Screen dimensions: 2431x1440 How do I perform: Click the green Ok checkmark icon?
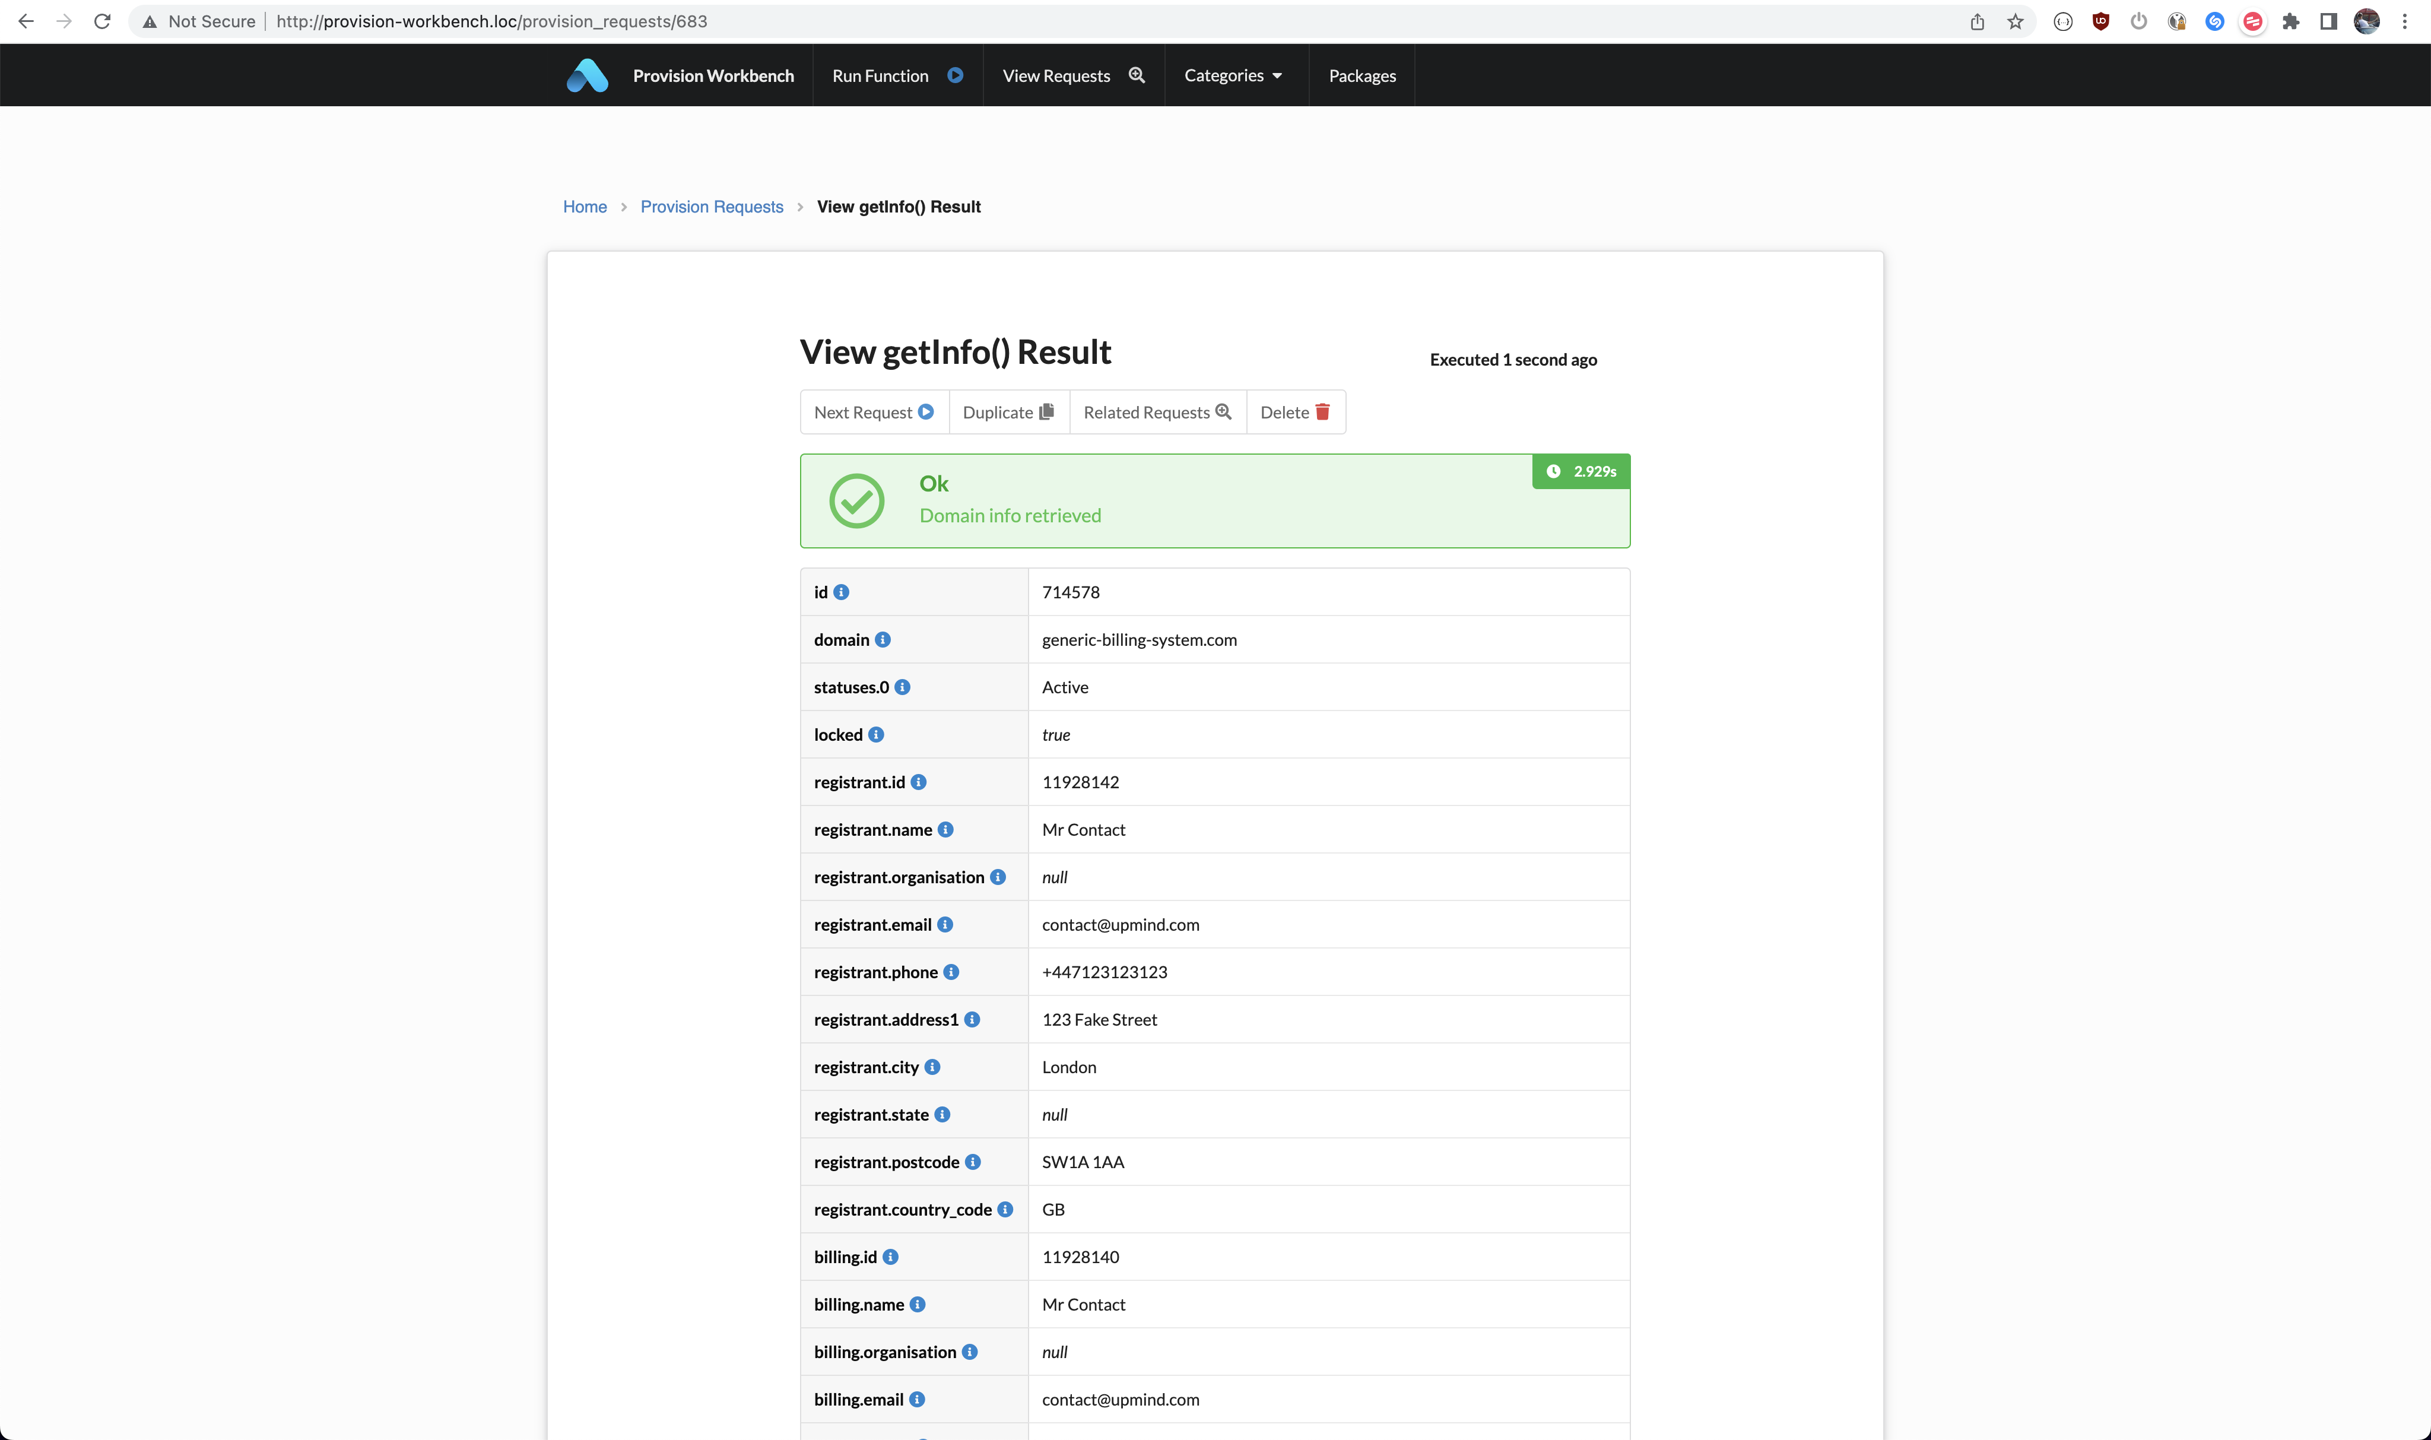(x=856, y=501)
